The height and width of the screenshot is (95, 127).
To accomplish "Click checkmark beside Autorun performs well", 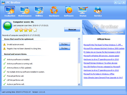I will (x=4, y=84).
